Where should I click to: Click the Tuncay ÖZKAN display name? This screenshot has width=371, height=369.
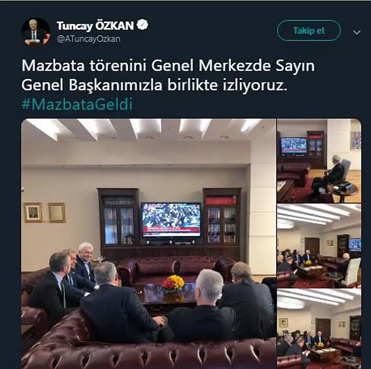point(95,26)
